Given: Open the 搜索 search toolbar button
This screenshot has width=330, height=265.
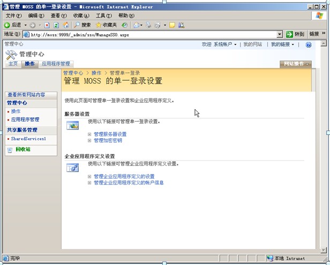Looking at the screenshot, I should [x=82, y=25].
